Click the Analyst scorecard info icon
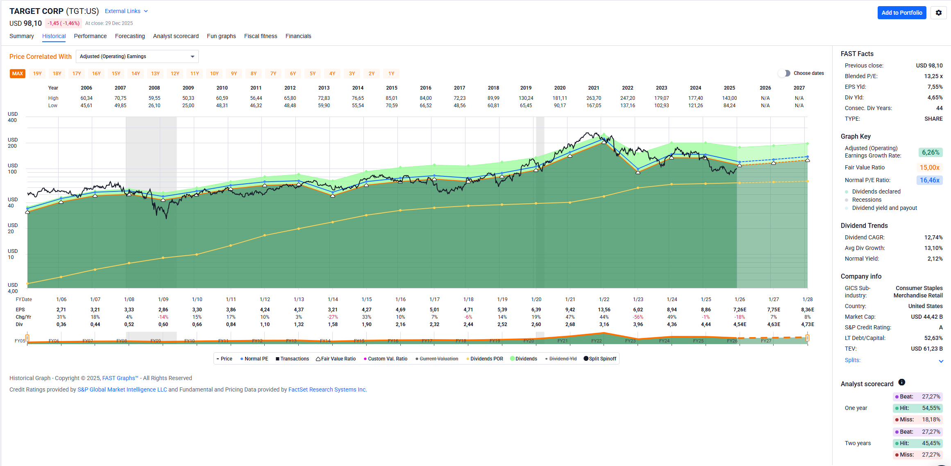This screenshot has height=466, width=951. [901, 382]
